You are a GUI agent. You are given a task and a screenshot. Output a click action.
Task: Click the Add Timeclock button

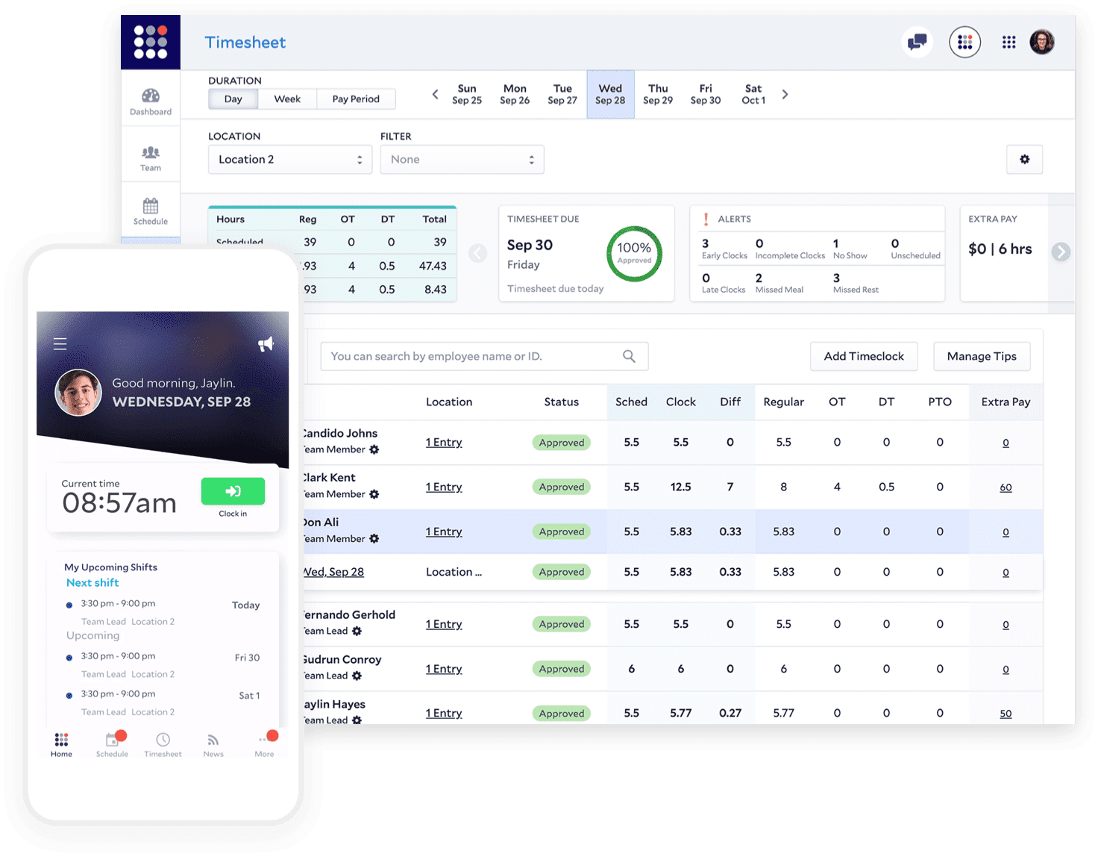point(864,356)
